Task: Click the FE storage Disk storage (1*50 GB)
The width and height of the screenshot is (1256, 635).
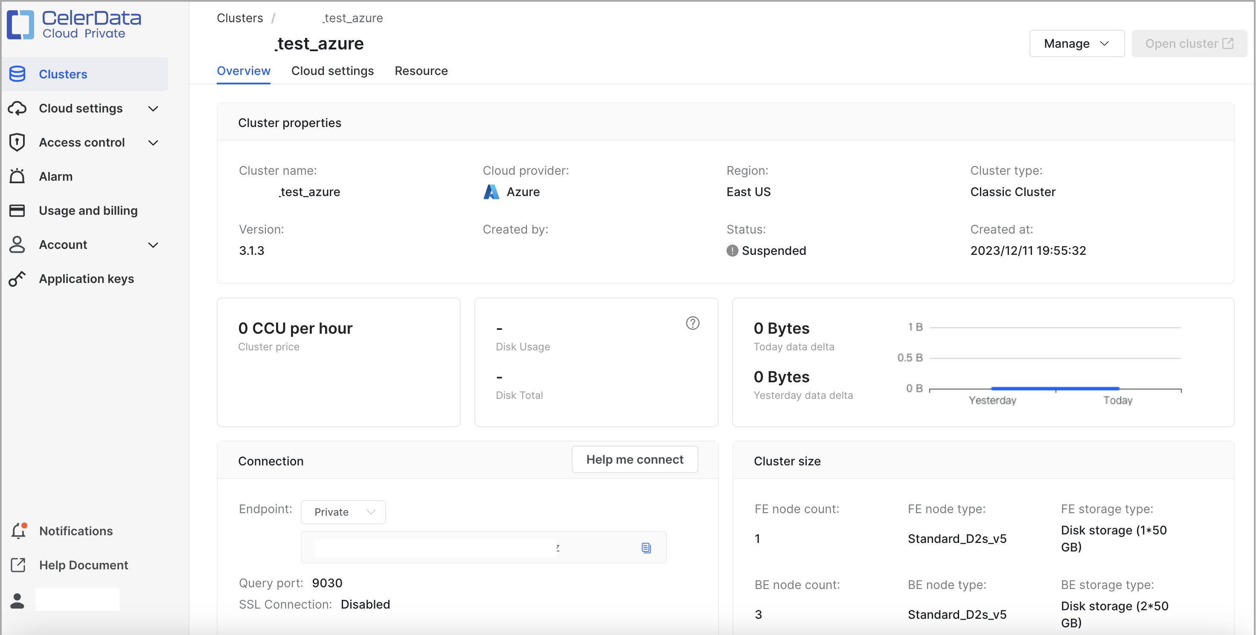Action: pos(1114,539)
